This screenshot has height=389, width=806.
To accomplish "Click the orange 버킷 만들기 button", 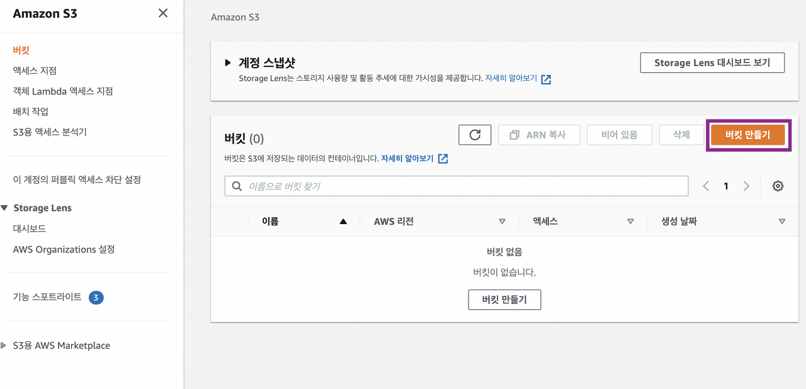I will click(748, 135).
